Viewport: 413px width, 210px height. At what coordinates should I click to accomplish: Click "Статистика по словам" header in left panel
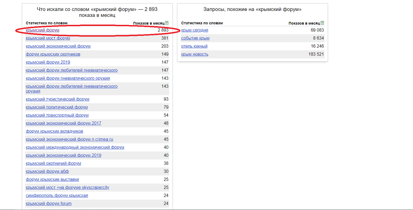(x=46, y=23)
